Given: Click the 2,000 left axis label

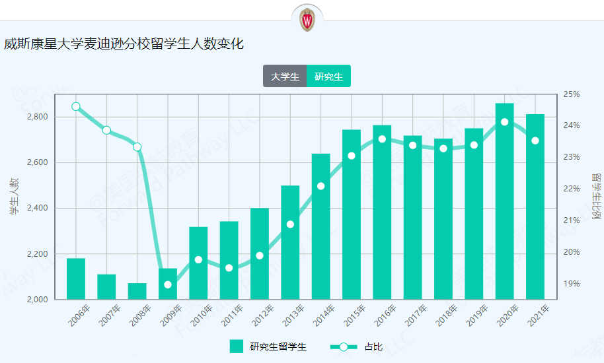Looking at the screenshot, I should 38,299.
